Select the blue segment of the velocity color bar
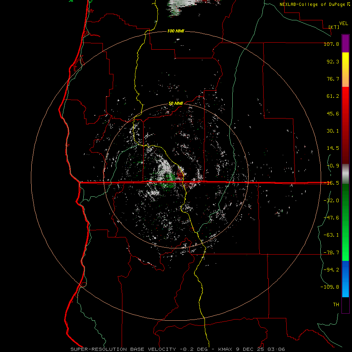 [x=345, y=279]
